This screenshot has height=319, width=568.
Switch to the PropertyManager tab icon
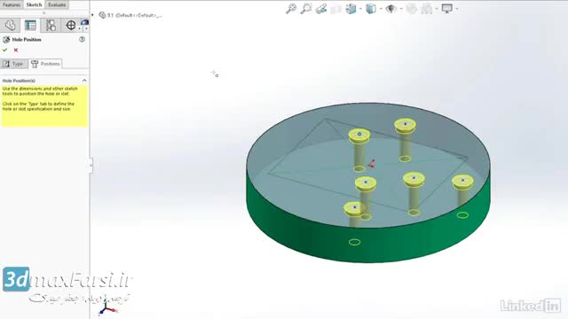coord(30,25)
